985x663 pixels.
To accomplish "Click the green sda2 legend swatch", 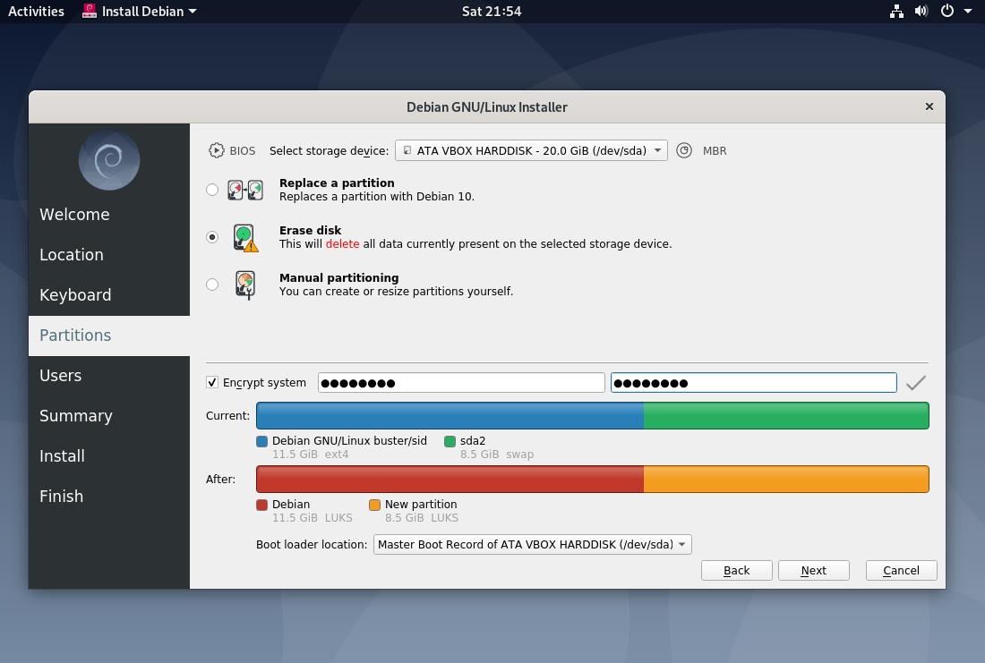I will pos(450,441).
